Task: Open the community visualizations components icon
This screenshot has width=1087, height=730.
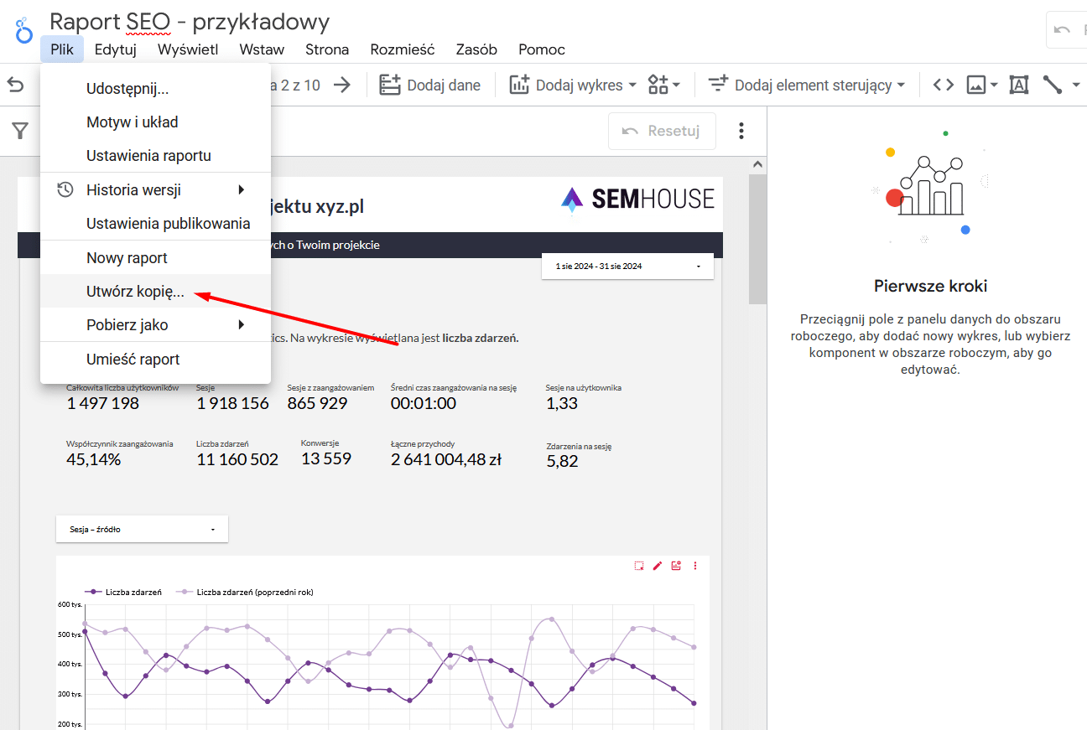Action: (658, 85)
